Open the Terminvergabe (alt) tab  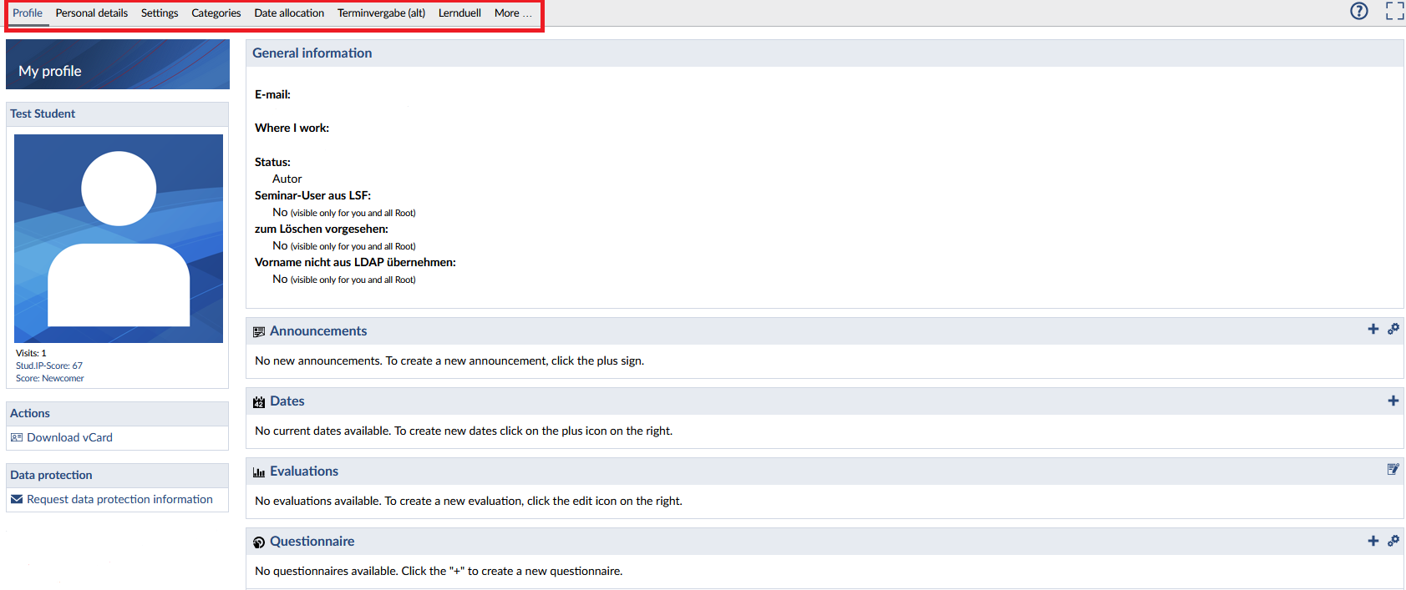[381, 13]
